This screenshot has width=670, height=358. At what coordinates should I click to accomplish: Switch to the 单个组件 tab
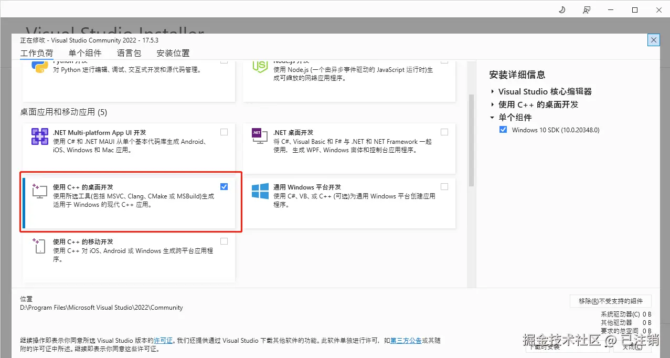85,53
